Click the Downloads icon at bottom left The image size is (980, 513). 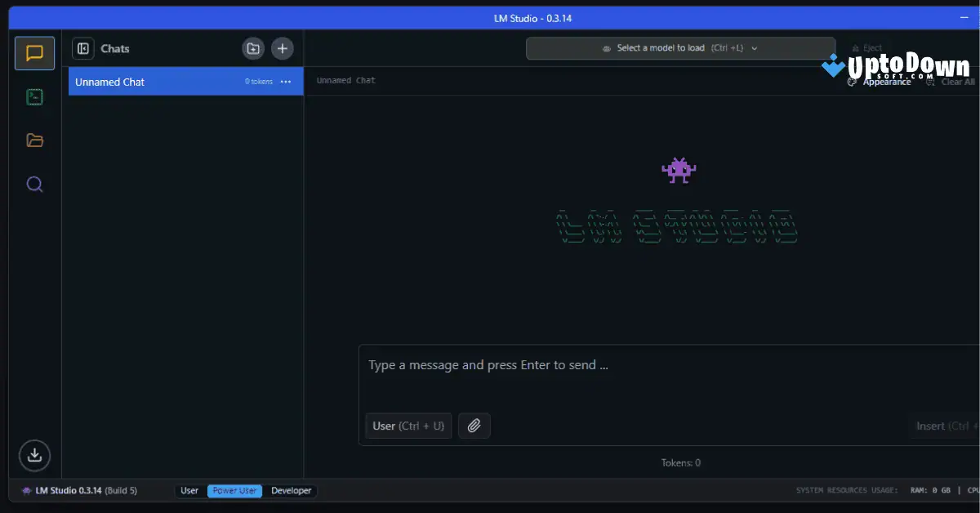(34, 455)
